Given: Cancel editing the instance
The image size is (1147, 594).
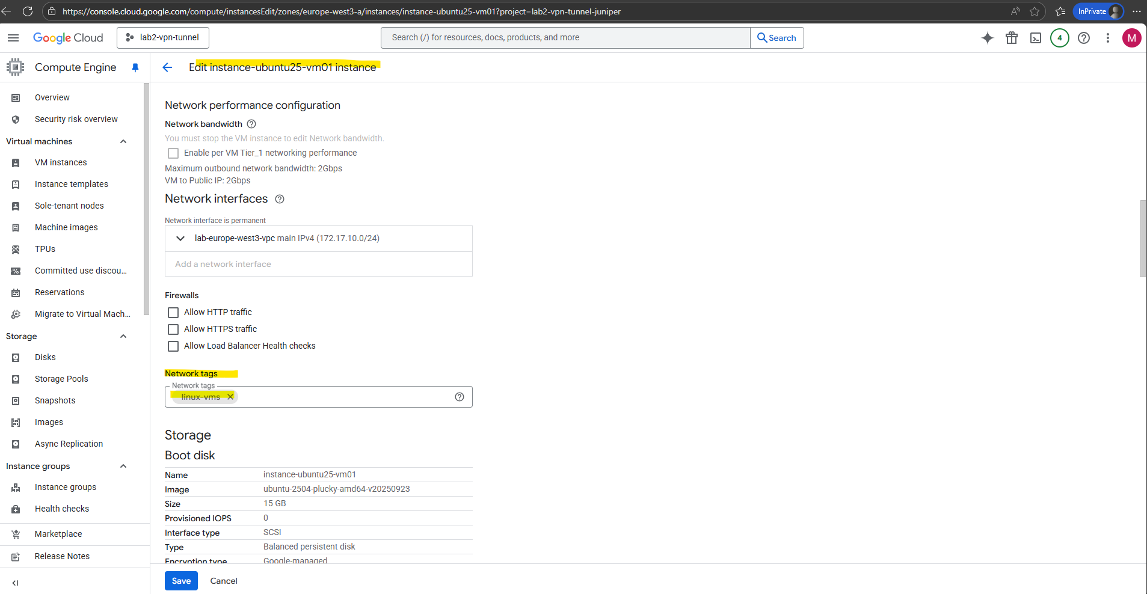Looking at the screenshot, I should pyautogui.click(x=224, y=581).
